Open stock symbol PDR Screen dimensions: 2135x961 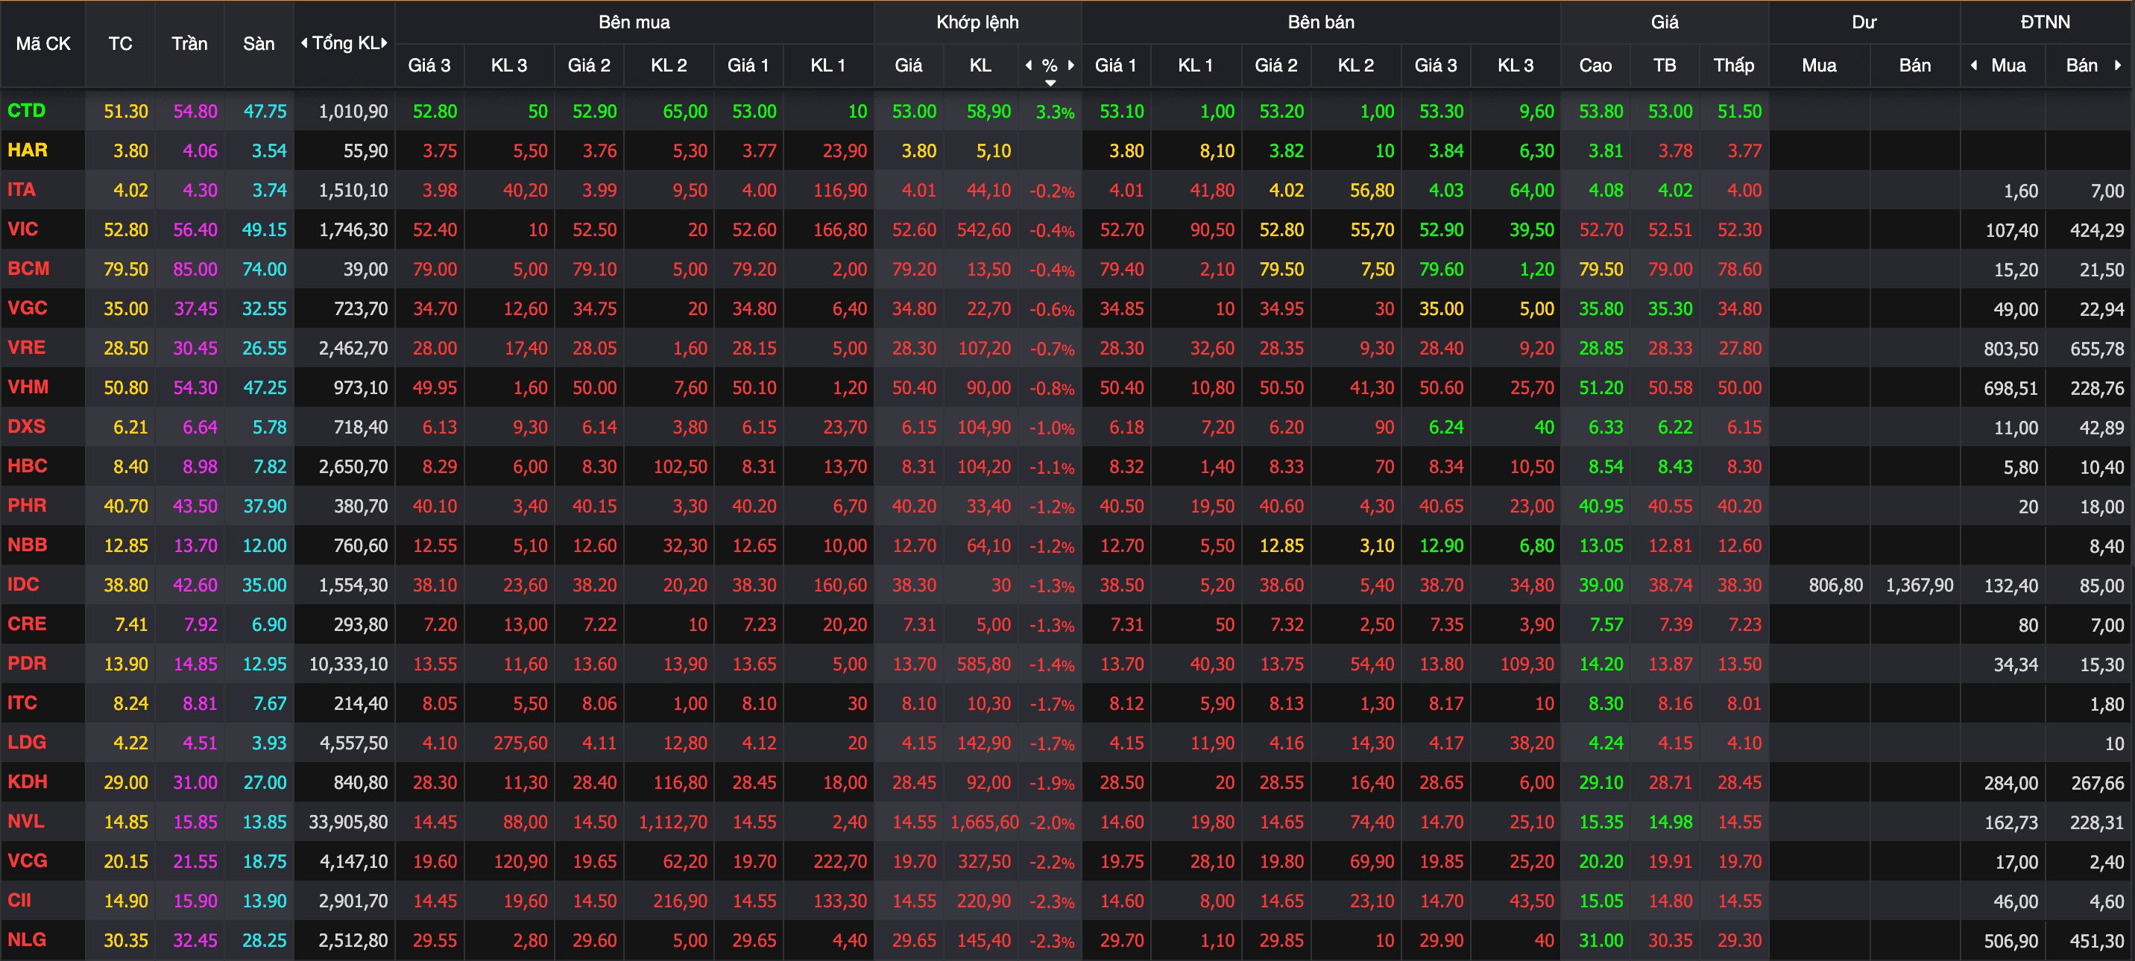(28, 664)
